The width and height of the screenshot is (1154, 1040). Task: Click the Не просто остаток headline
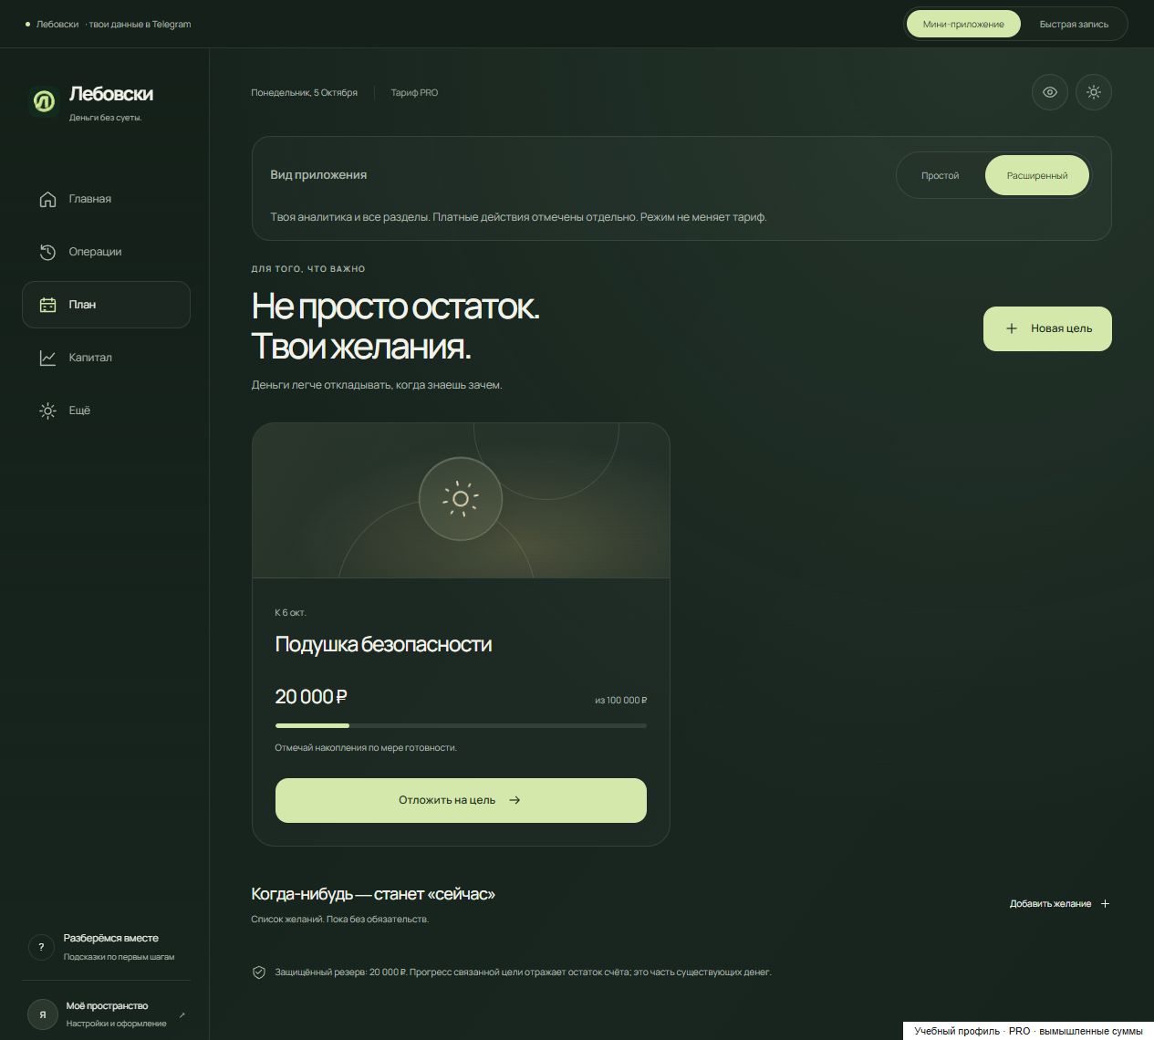pos(395,307)
